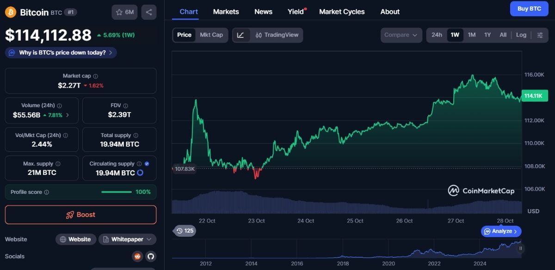Click the Buy BTC button
Screen dimensions: 555x270
[x=529, y=9]
